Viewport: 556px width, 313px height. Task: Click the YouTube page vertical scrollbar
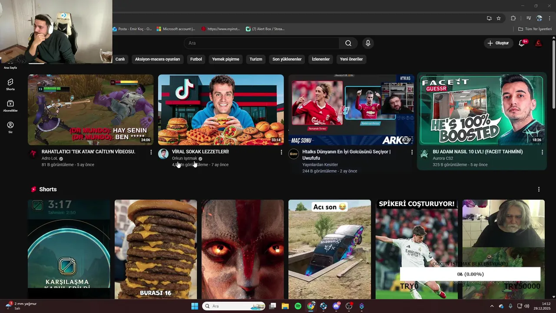pyautogui.click(x=553, y=74)
